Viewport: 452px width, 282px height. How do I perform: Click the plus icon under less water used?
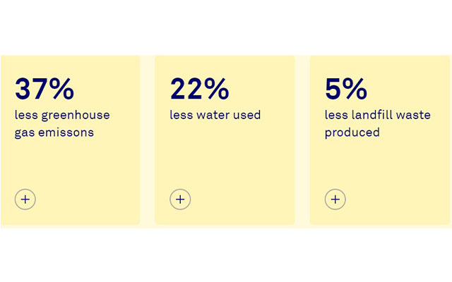pyautogui.click(x=180, y=200)
